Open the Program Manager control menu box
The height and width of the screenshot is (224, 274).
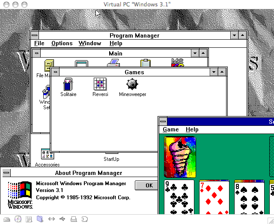tap(35, 35)
